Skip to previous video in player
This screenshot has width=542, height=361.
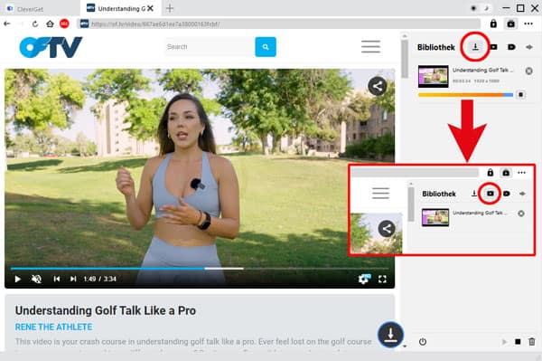57,279
